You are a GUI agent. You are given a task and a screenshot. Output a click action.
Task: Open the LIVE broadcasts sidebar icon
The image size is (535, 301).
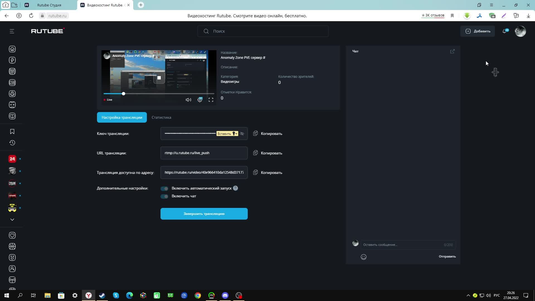12,82
